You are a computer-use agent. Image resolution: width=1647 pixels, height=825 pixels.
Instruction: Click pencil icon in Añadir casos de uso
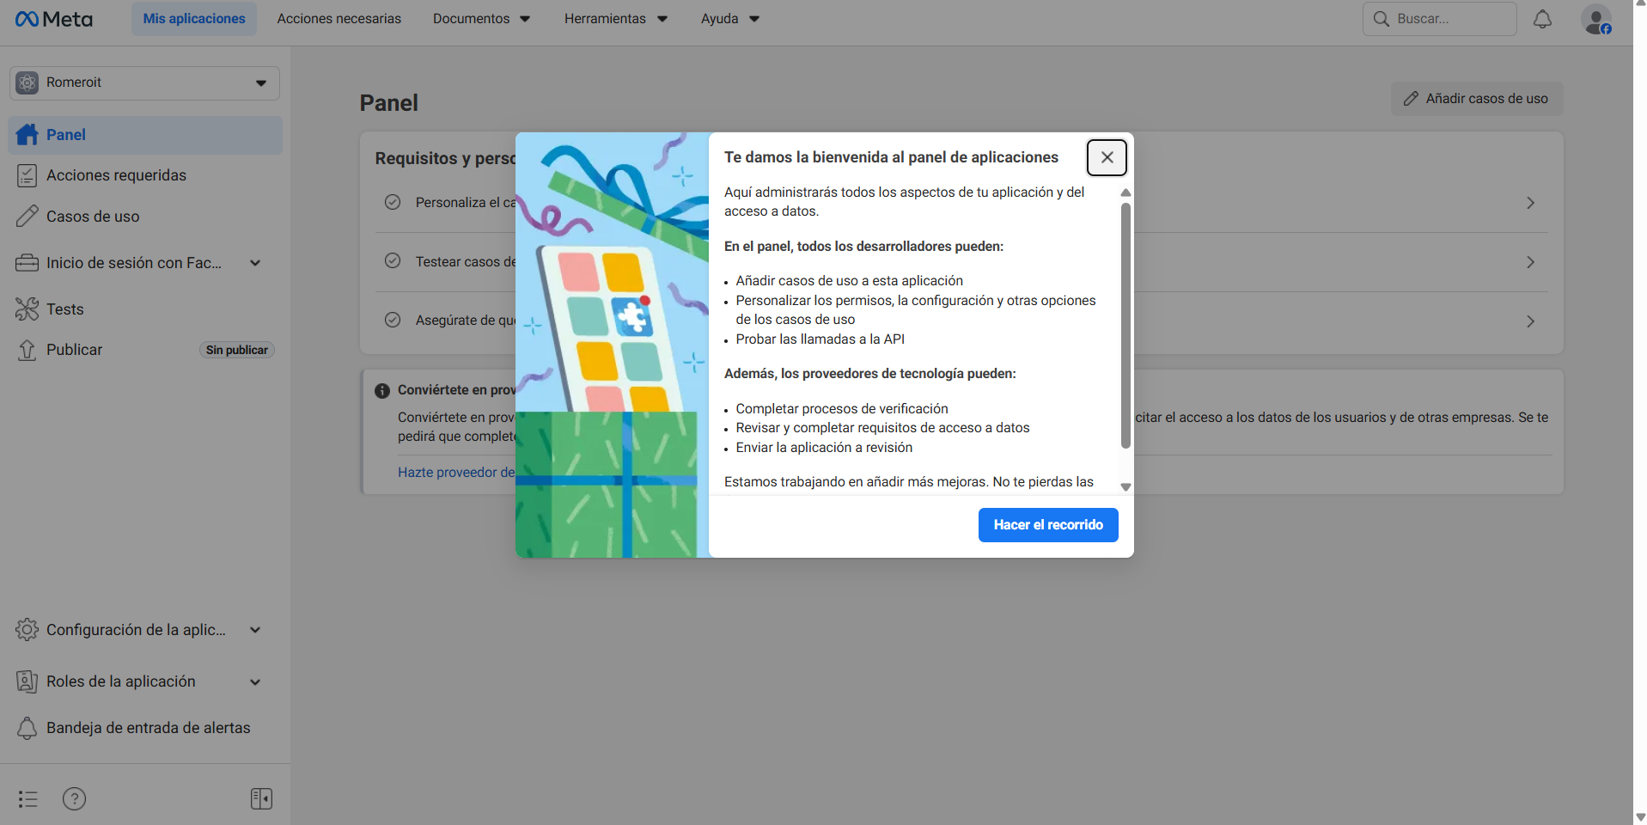(1411, 99)
